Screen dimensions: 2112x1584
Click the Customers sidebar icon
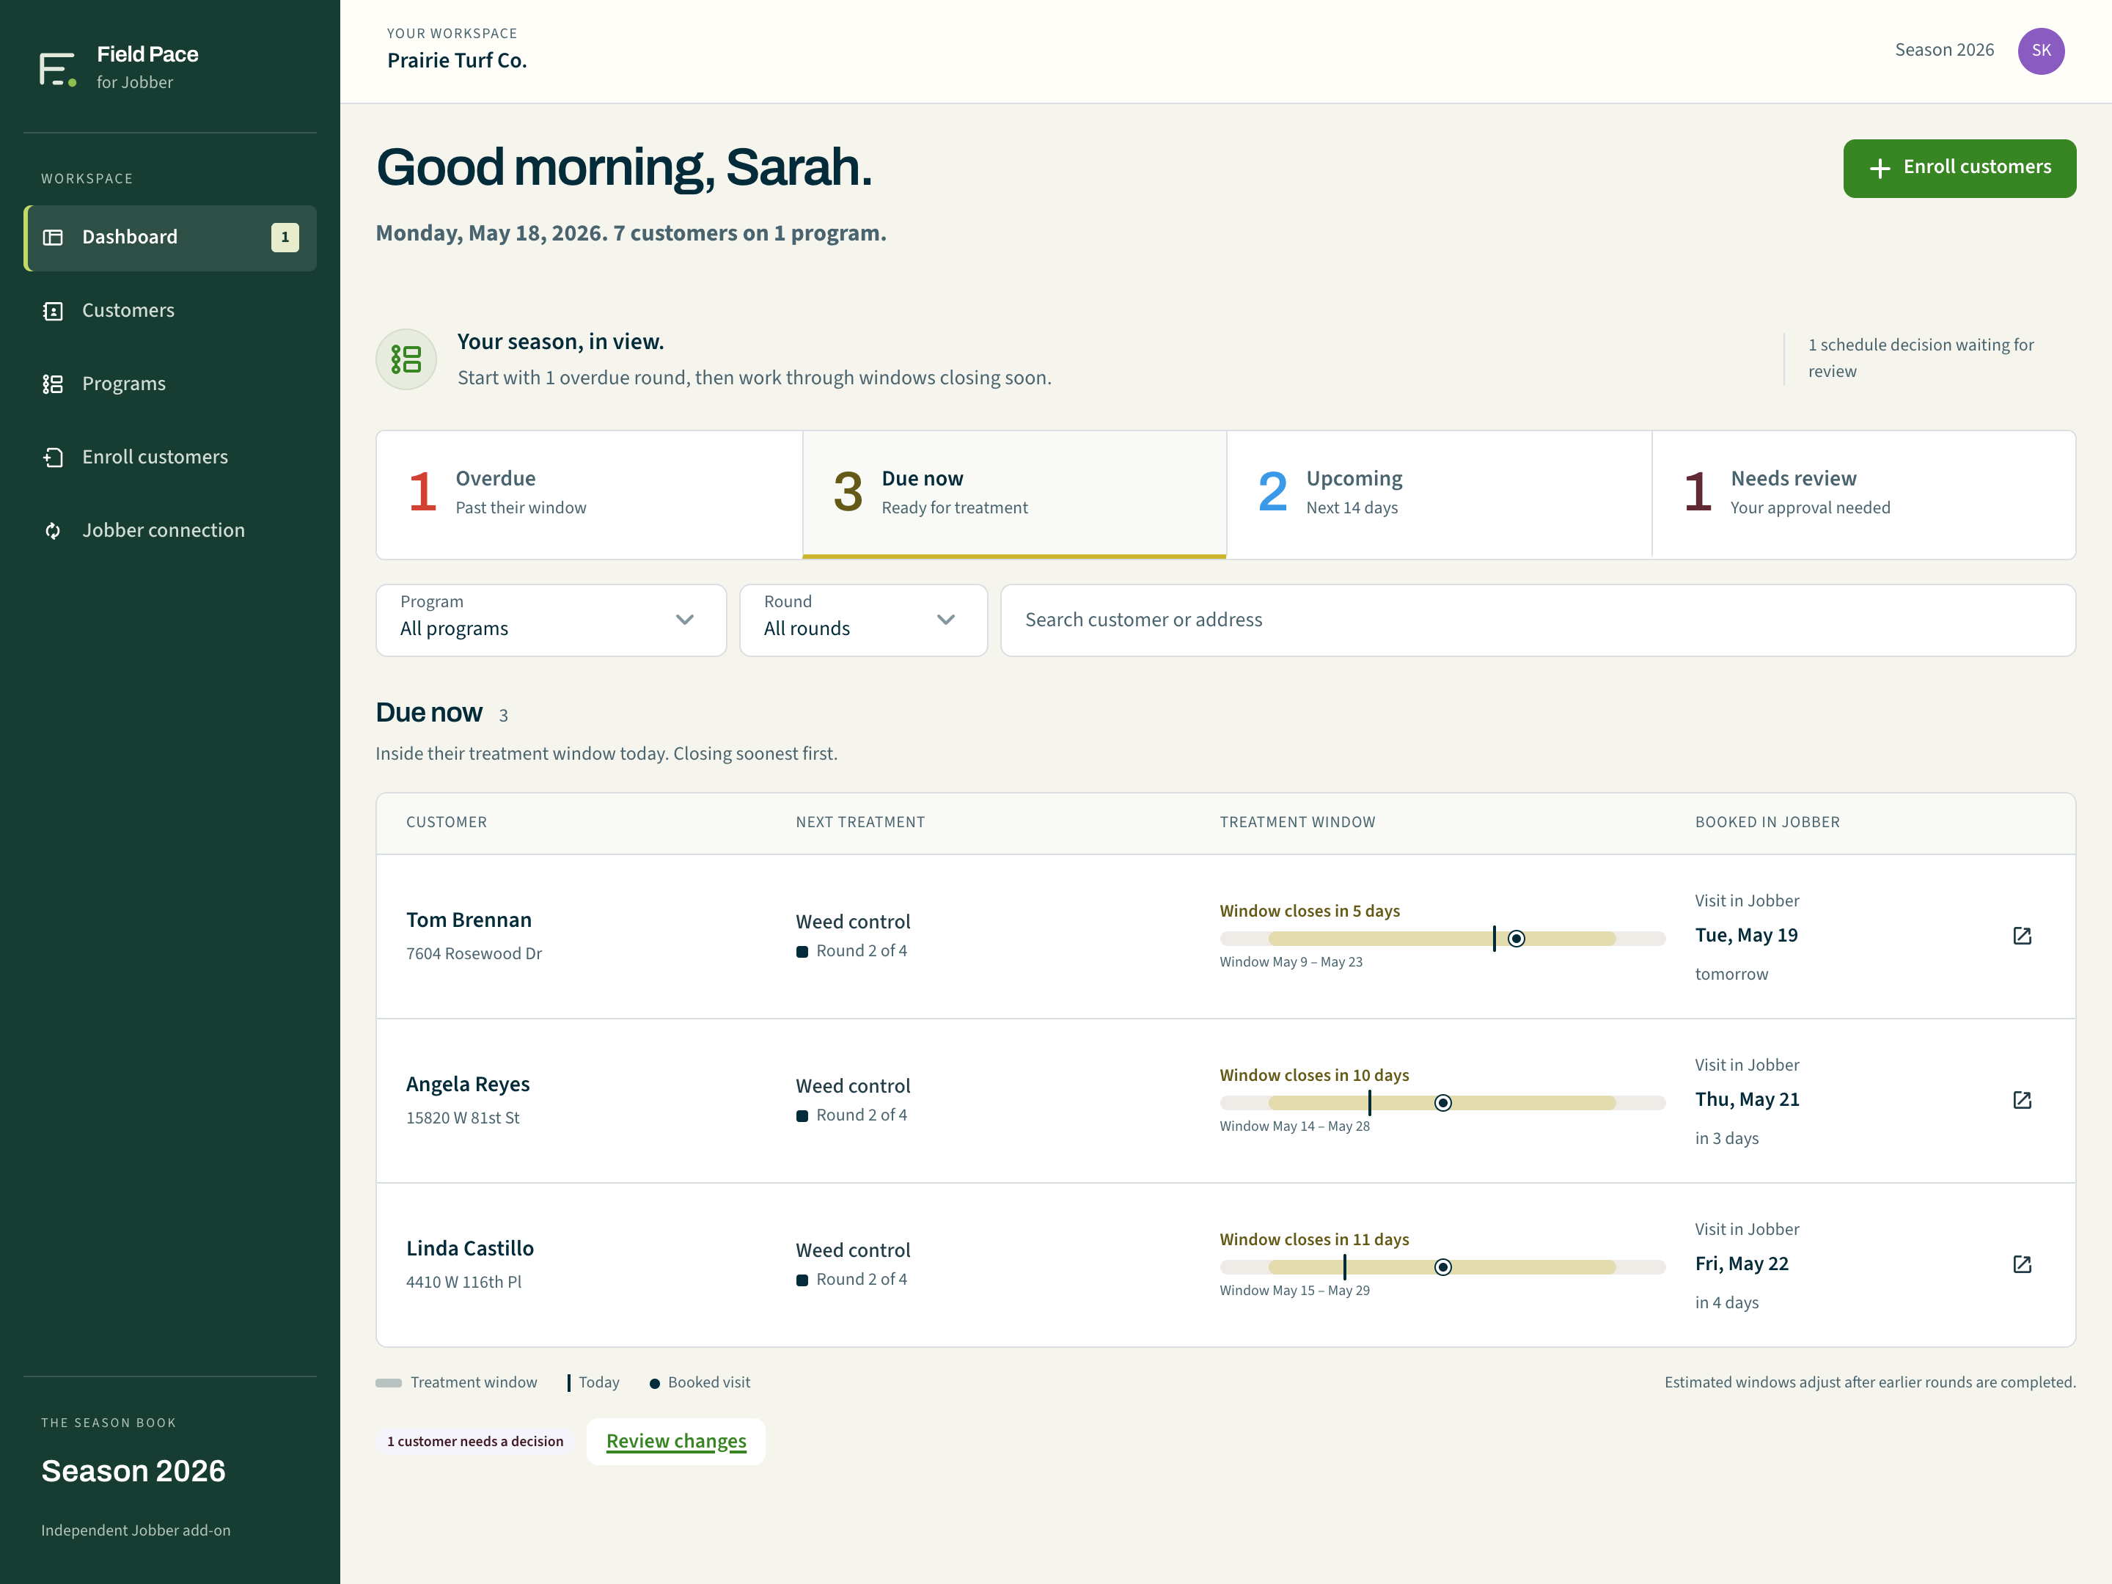pos(54,311)
